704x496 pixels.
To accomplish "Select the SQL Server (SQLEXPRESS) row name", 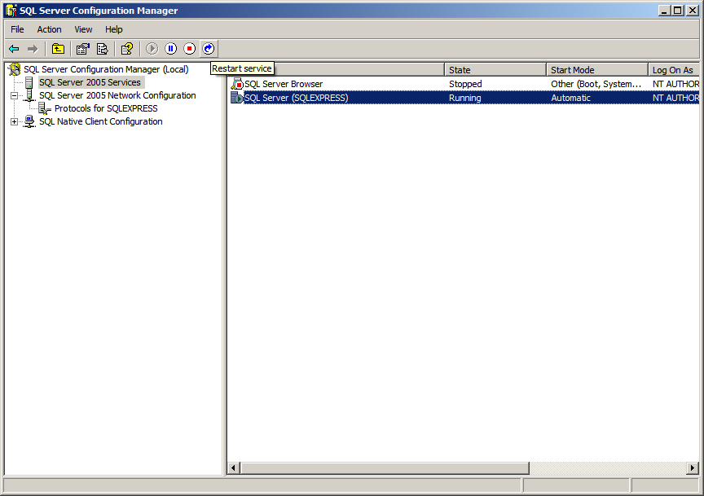I will click(296, 98).
